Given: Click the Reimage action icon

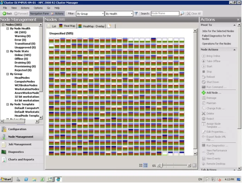Looking at the screenshot, I should click(204, 98).
